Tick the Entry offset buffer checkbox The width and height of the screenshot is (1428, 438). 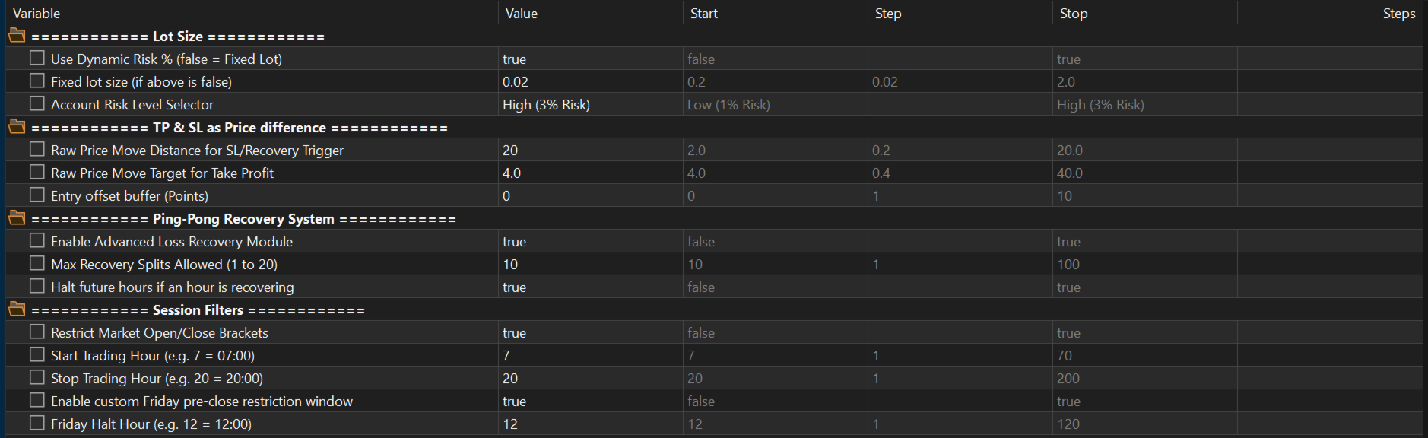point(36,195)
